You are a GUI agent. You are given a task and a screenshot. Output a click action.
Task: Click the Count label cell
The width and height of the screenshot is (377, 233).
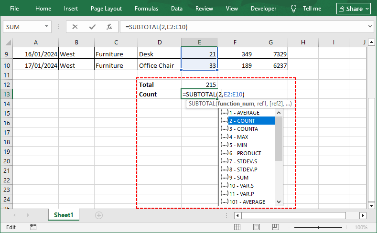tap(160, 94)
